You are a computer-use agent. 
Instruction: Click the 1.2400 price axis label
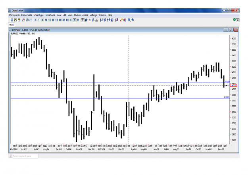tap(233, 140)
